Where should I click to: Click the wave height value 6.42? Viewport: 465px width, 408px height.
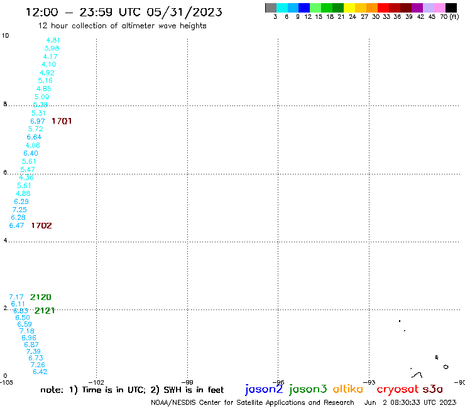[40, 372]
